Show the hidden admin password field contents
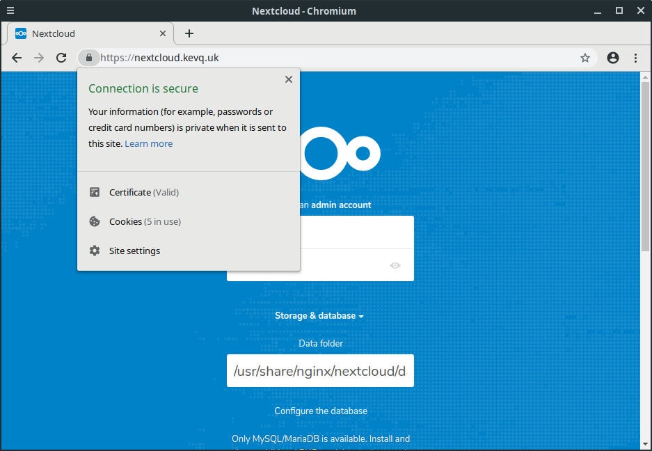 (396, 265)
